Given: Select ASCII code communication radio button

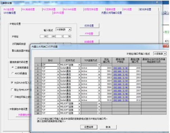Looking at the screenshot, I should (13, 73).
